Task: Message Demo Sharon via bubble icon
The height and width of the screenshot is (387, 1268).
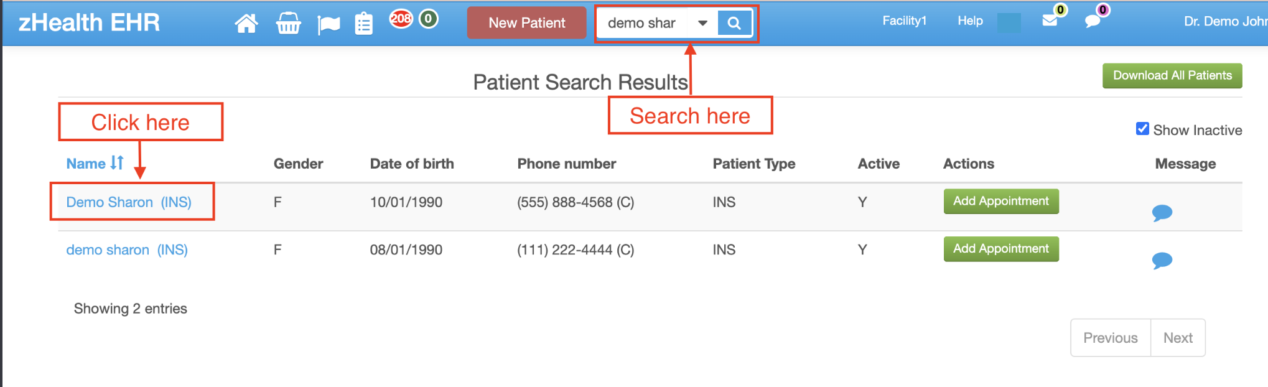Action: [x=1162, y=213]
